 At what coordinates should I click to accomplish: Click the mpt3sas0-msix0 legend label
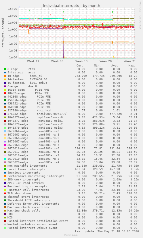coord(51,117)
